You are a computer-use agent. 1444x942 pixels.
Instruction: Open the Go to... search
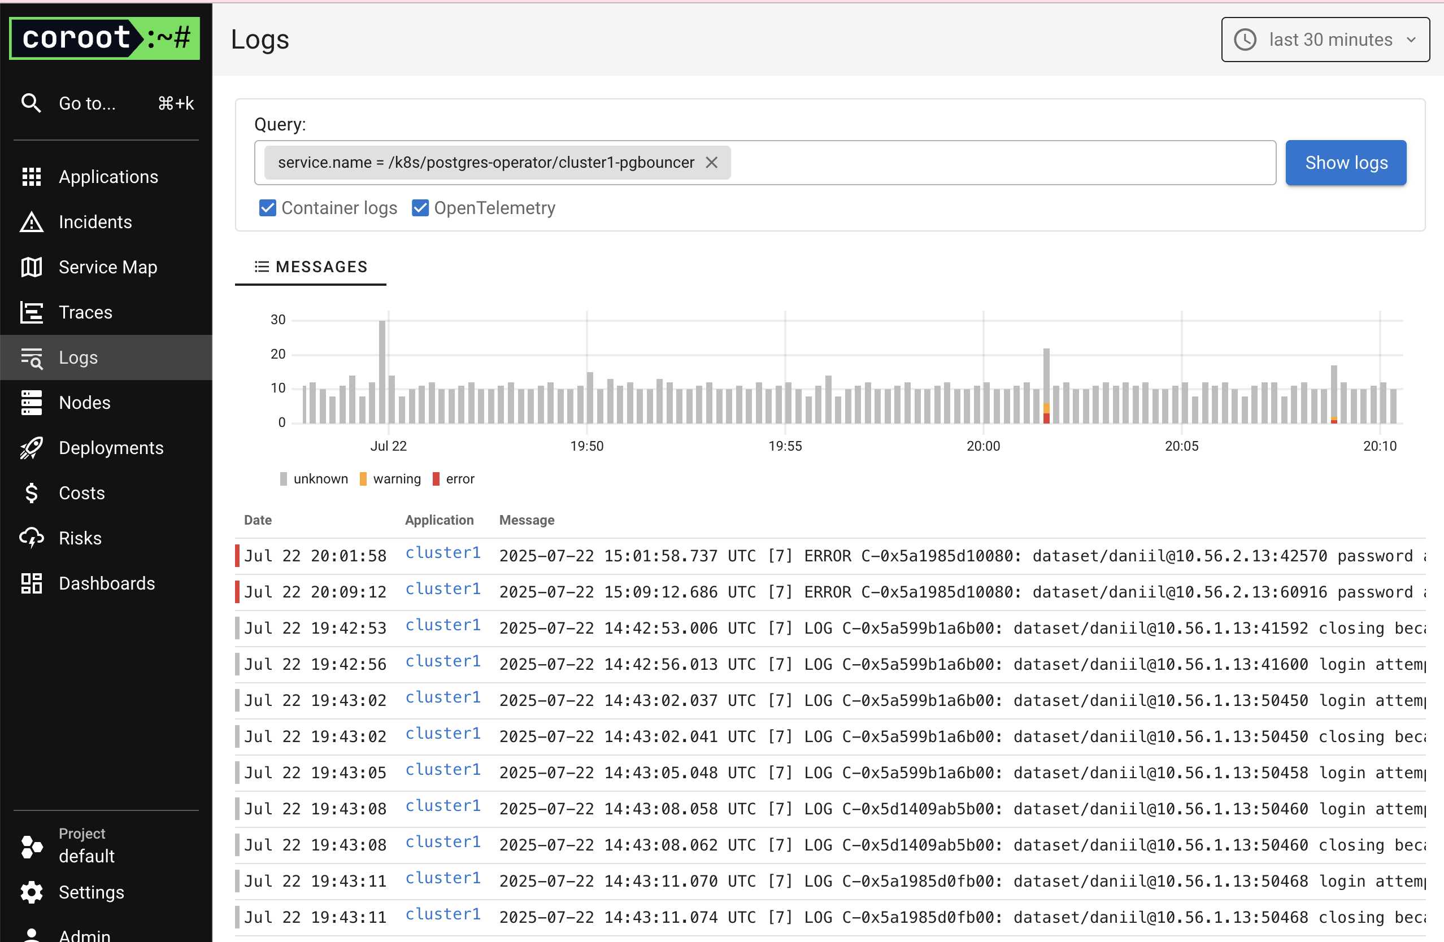(106, 103)
